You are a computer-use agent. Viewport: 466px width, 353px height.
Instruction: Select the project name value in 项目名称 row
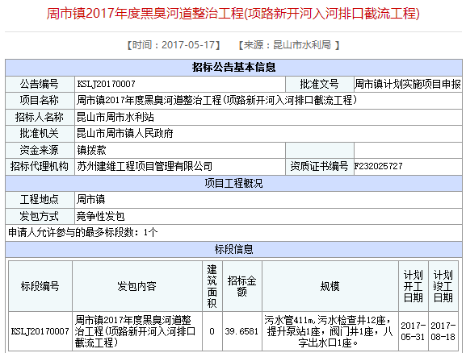(216, 100)
